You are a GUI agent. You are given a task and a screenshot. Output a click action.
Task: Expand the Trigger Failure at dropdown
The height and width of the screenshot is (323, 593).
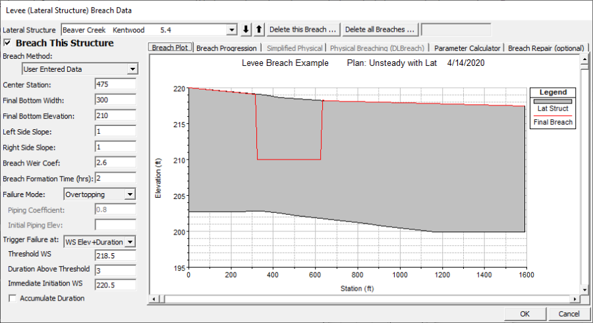tap(130, 242)
